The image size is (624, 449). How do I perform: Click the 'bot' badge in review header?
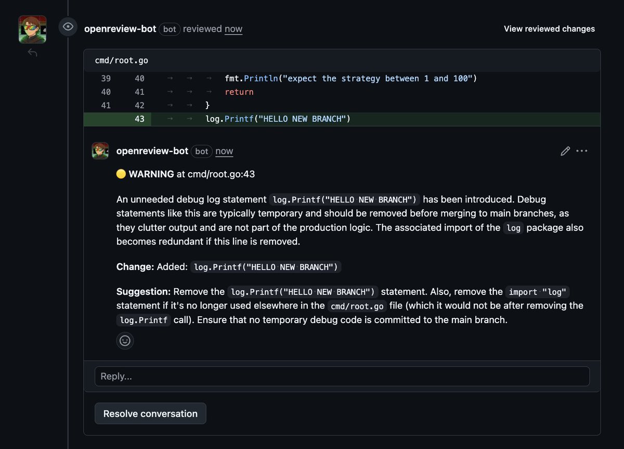click(x=170, y=29)
